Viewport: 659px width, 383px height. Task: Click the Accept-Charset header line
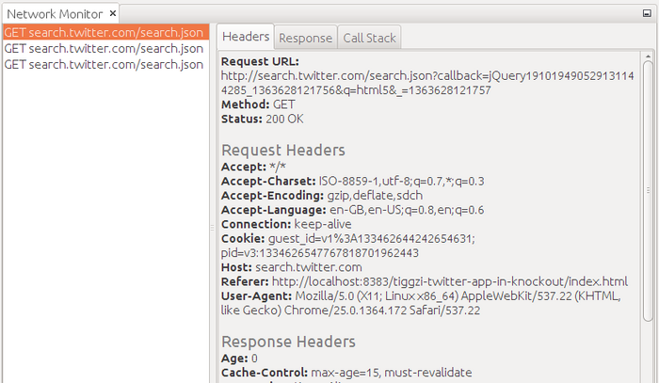[x=353, y=181]
